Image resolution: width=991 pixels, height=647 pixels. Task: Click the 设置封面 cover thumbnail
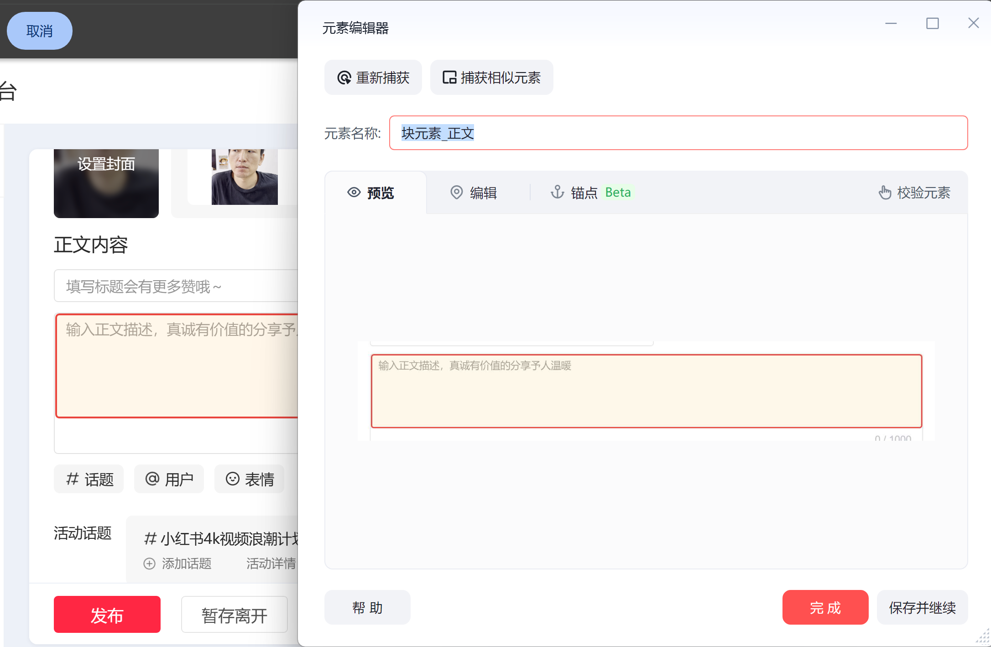click(x=106, y=183)
